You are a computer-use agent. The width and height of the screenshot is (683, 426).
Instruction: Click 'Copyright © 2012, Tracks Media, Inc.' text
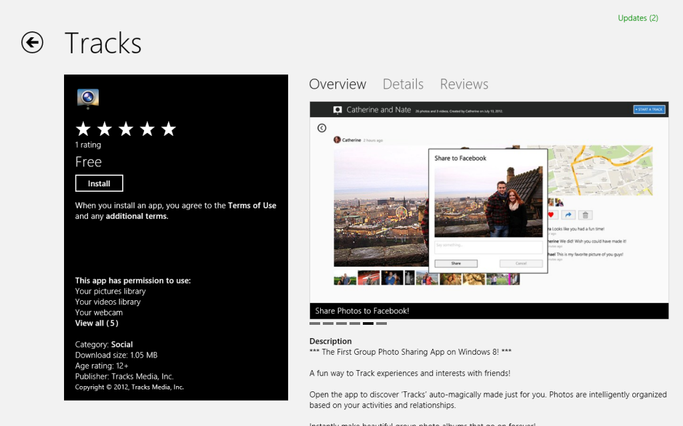click(x=129, y=387)
